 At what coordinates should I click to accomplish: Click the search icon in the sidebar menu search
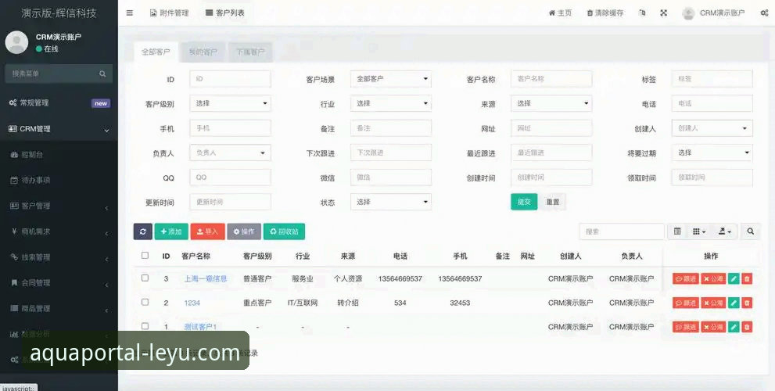(102, 74)
